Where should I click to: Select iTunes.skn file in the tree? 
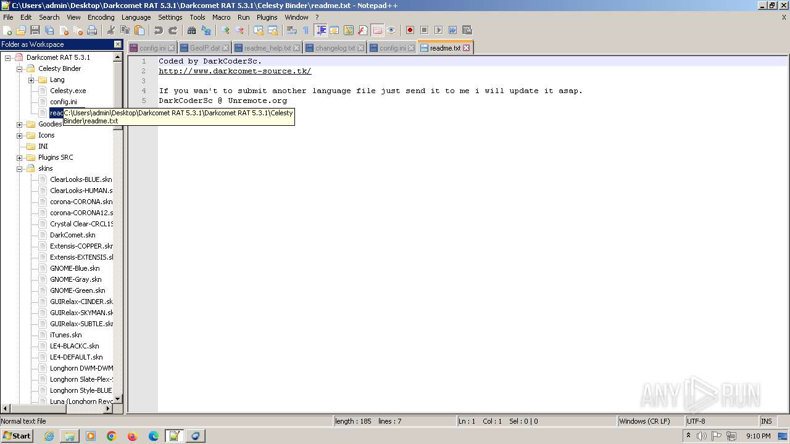click(x=65, y=335)
